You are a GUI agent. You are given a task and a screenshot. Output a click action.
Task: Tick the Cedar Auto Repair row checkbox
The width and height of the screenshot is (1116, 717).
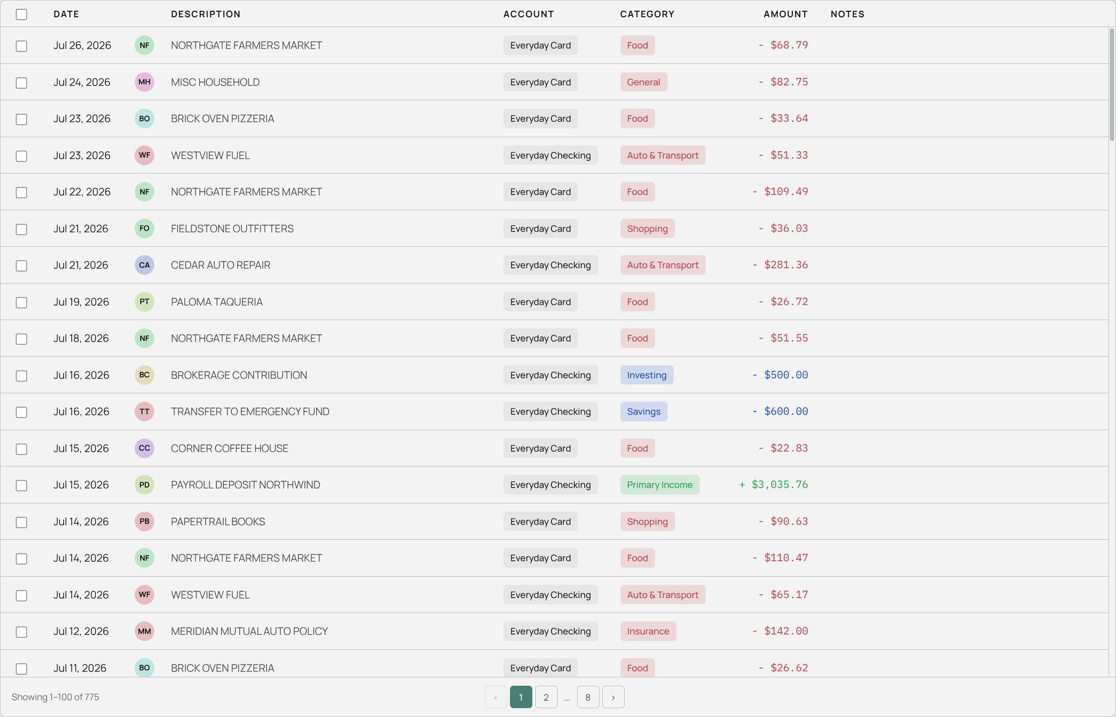21,266
